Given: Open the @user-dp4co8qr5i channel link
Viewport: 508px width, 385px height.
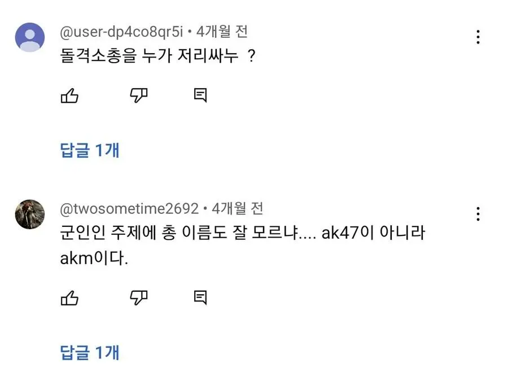Looking at the screenshot, I should pyautogui.click(x=121, y=32).
